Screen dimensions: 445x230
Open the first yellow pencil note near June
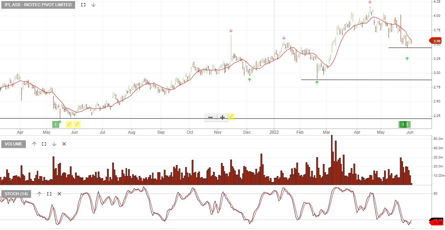[69, 124]
